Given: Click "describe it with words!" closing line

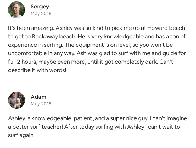Looking at the screenshot, I should point(37,70).
